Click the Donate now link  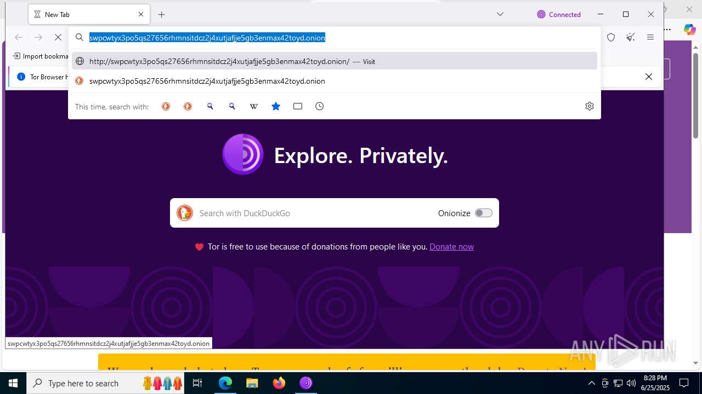tap(451, 247)
